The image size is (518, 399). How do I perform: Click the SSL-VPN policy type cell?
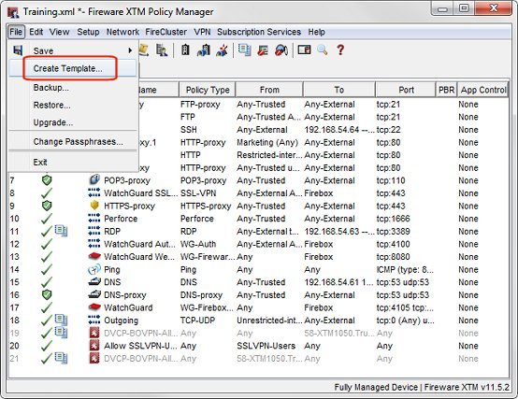tap(198, 193)
